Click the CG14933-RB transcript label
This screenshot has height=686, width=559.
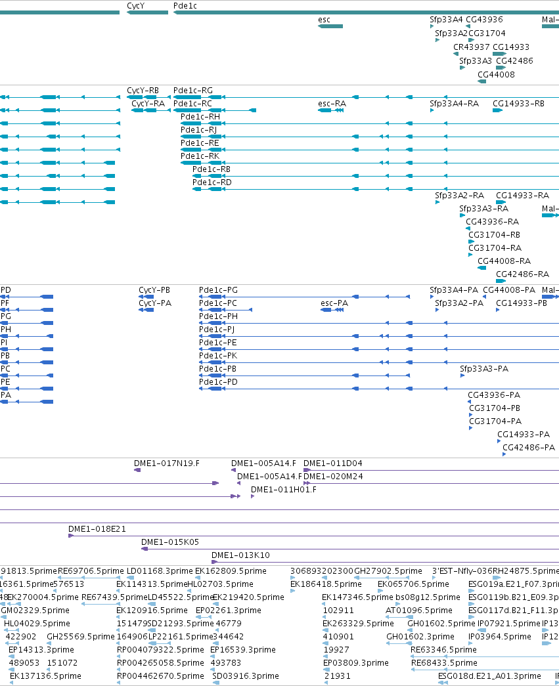pyautogui.click(x=518, y=104)
